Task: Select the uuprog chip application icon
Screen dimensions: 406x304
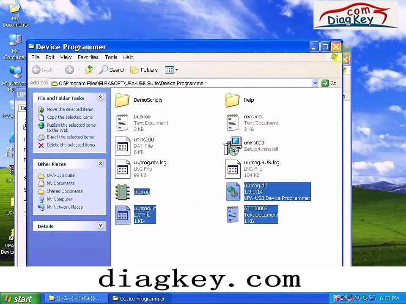Action: (123, 192)
